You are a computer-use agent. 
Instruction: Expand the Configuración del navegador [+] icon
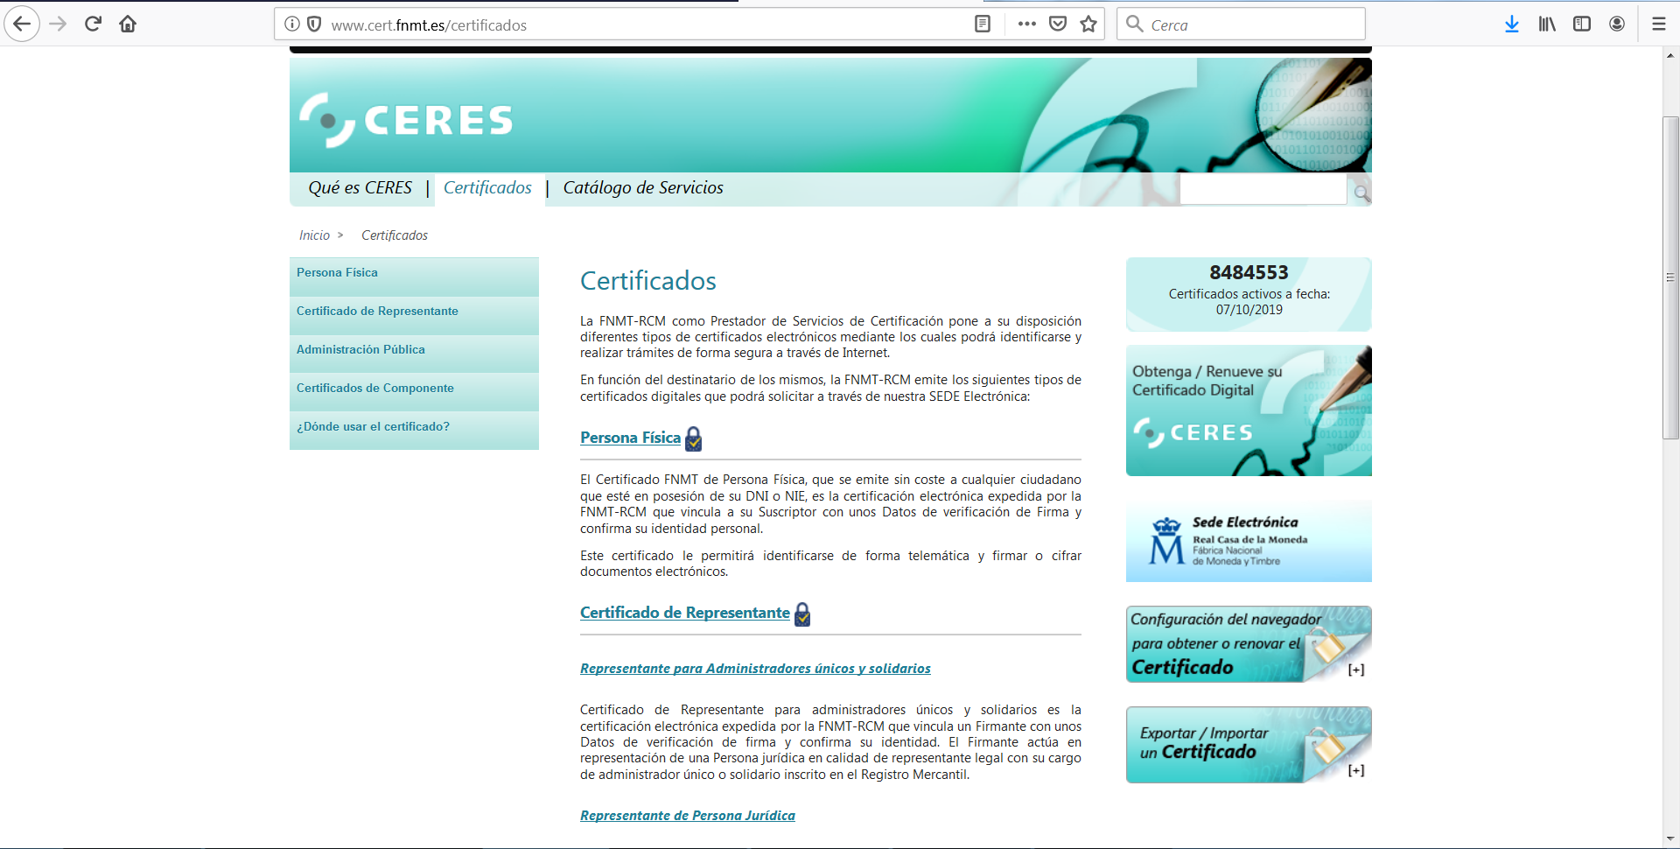point(1356,670)
